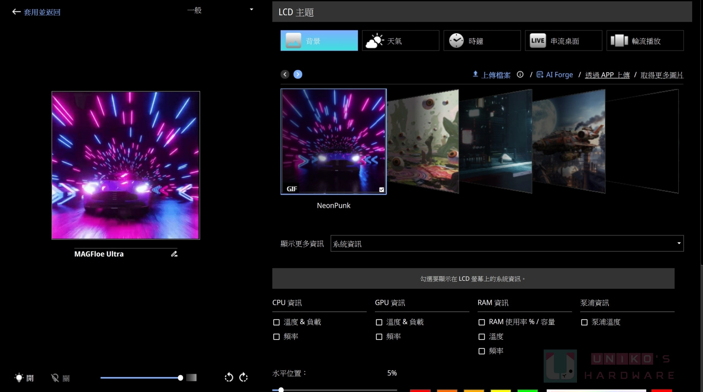The height and width of the screenshot is (392, 703).
Task: Click 套用並返回 to apply and return
Action: point(37,12)
